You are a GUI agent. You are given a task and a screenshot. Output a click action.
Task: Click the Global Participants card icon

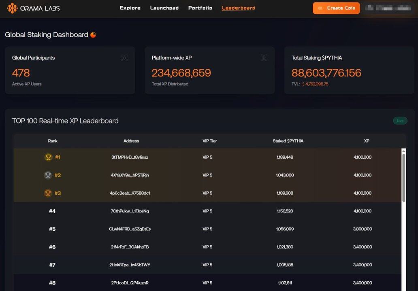coord(124,58)
